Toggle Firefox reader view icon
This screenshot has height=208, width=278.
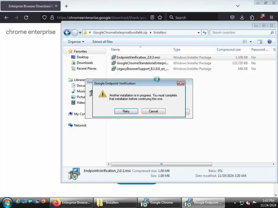point(152,17)
